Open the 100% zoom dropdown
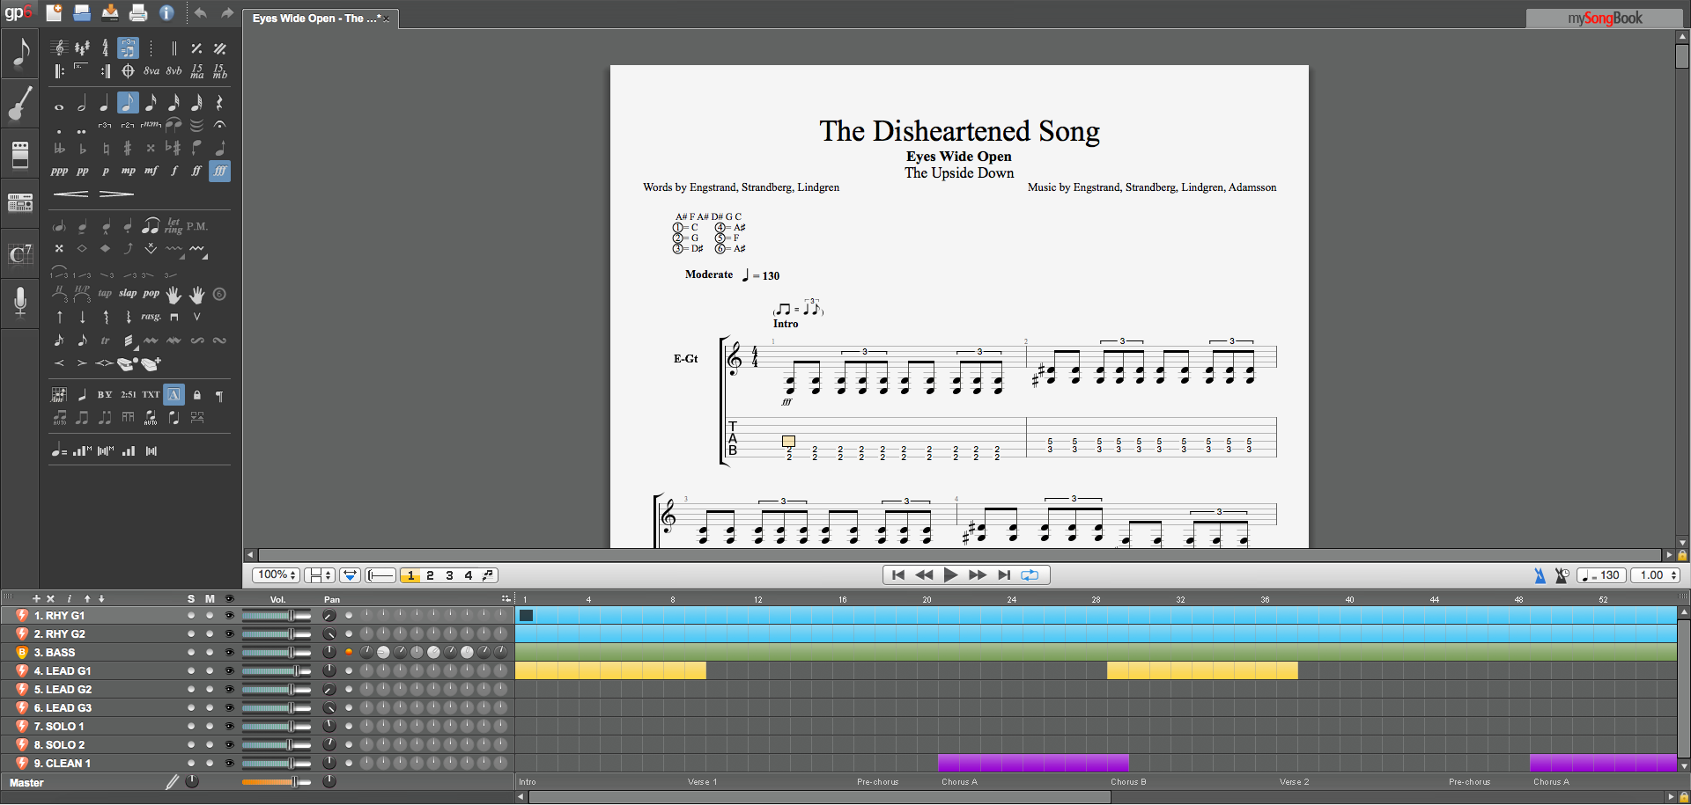This screenshot has height=805, width=1691. (x=277, y=575)
